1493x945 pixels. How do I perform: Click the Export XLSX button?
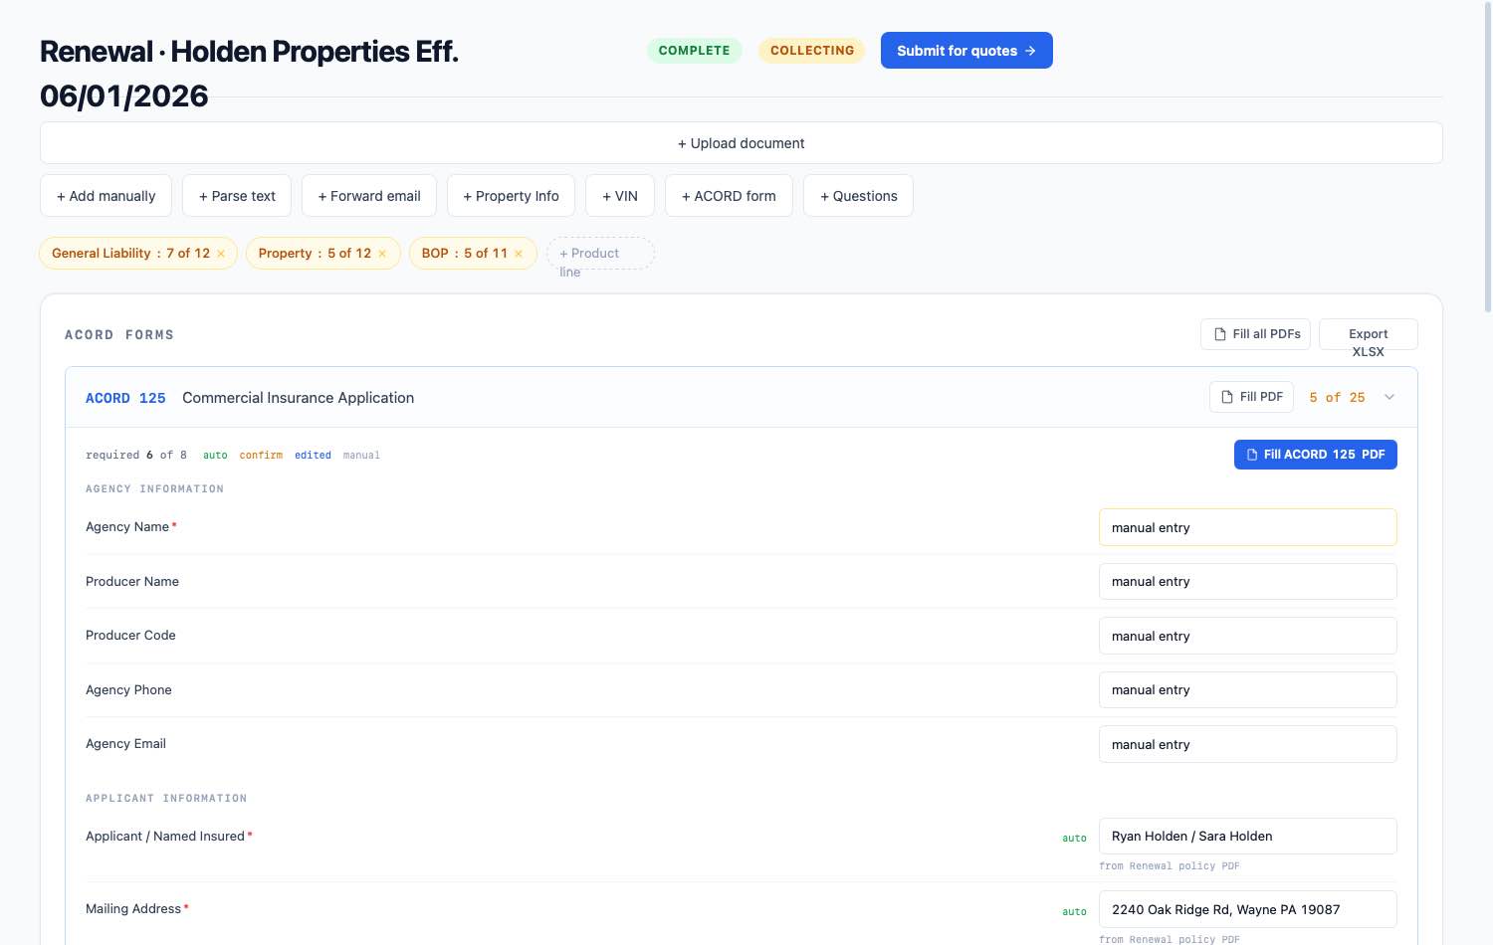[1369, 334]
